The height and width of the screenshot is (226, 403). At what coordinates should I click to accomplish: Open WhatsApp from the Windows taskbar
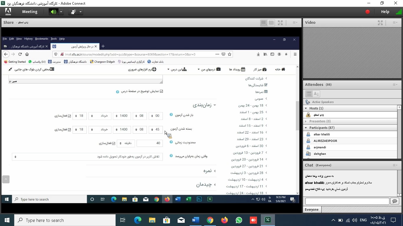[x=239, y=220]
